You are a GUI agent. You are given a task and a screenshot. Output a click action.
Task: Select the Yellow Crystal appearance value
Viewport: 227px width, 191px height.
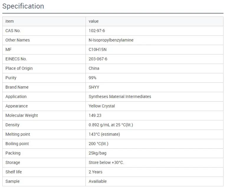102,106
